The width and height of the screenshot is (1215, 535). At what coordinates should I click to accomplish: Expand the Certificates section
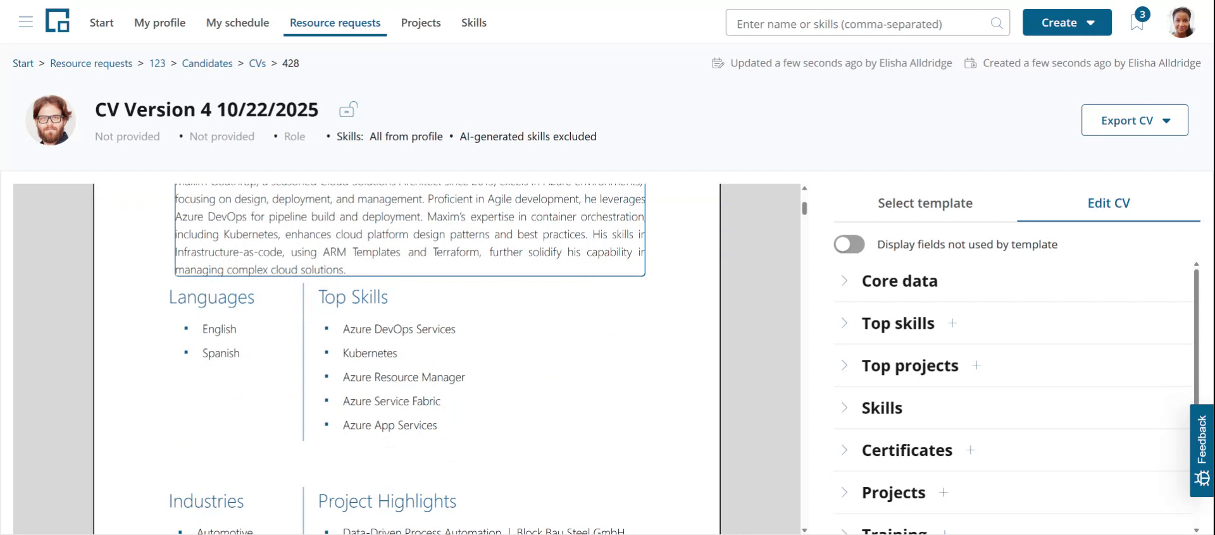(844, 450)
